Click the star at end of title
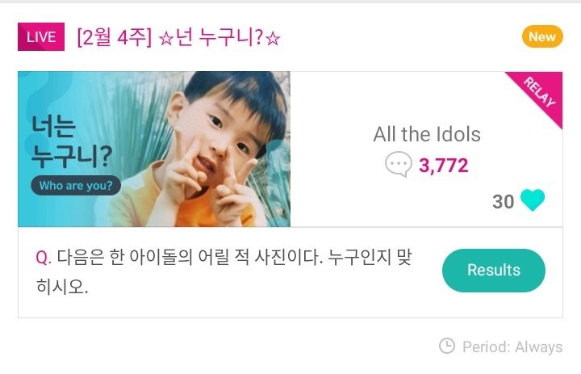 pyautogui.click(x=273, y=38)
